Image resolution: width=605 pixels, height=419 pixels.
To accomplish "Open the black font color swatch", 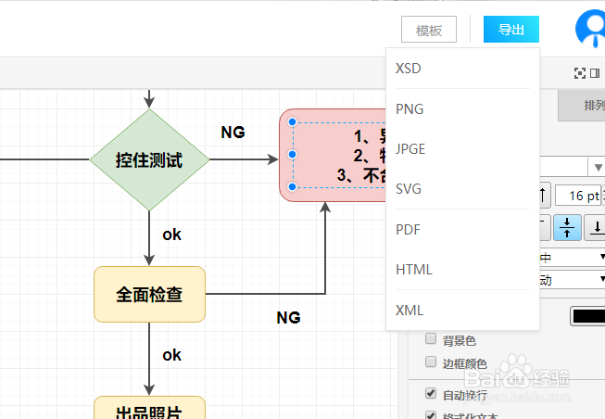I will (x=588, y=316).
